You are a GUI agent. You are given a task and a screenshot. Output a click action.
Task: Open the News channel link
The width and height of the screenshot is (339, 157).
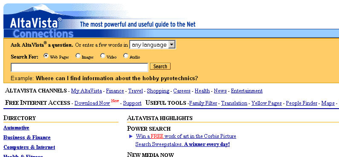pos(220,91)
